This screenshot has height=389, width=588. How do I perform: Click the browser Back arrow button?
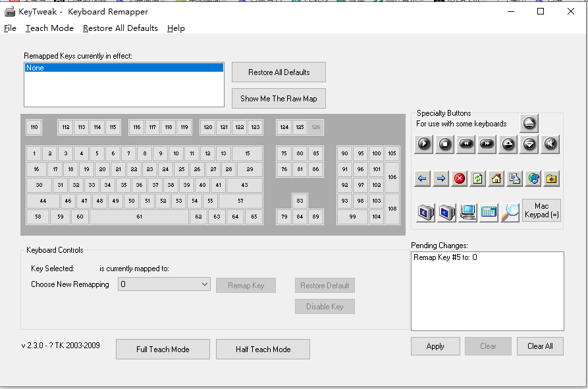(x=422, y=179)
